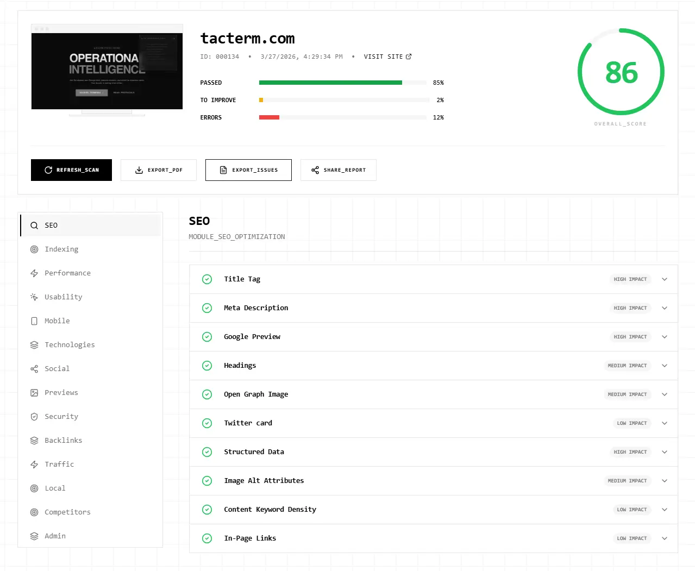Viewport: 695px width, 571px height.
Task: Select the Security menu item
Action: pos(91,417)
